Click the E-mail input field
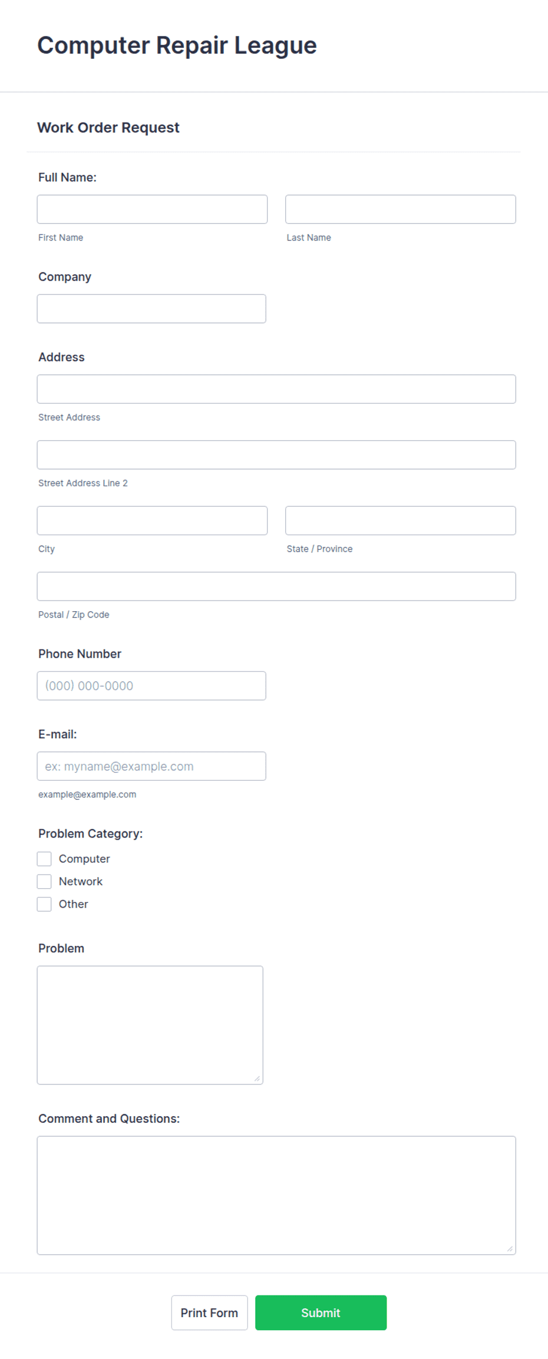 pos(151,766)
